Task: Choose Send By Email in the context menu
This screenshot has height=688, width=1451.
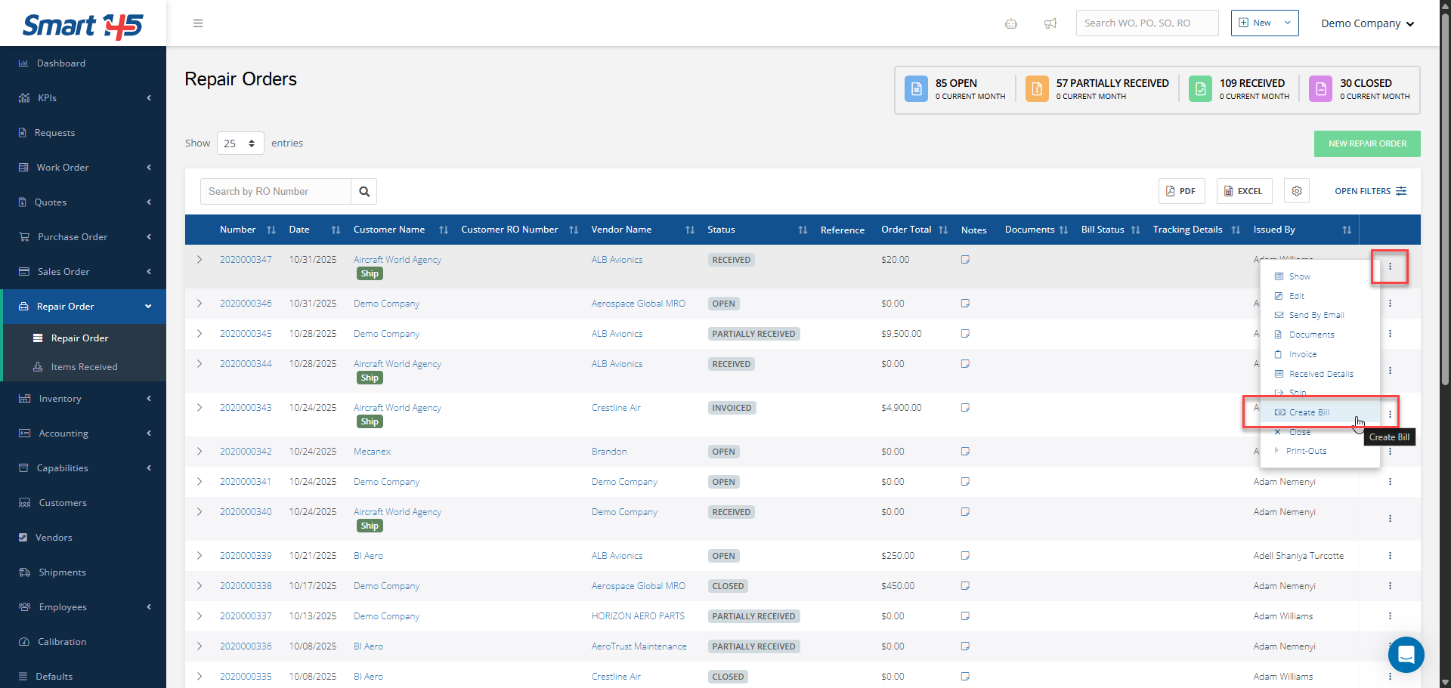Action: coord(1316,315)
